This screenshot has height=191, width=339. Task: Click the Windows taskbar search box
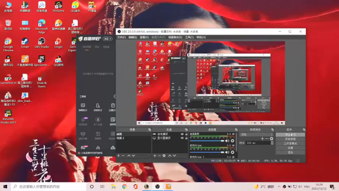coord(49,186)
